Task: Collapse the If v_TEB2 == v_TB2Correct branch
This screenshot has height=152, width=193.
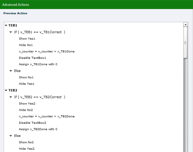Action: click(11, 97)
